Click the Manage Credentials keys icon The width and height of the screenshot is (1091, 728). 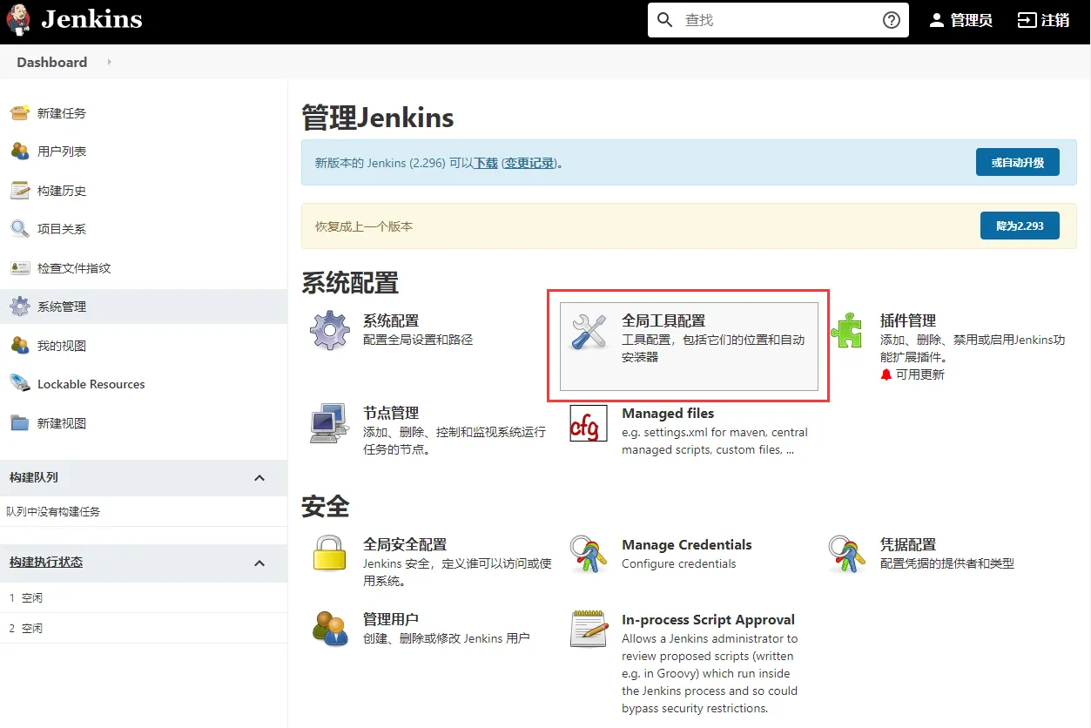[589, 555]
